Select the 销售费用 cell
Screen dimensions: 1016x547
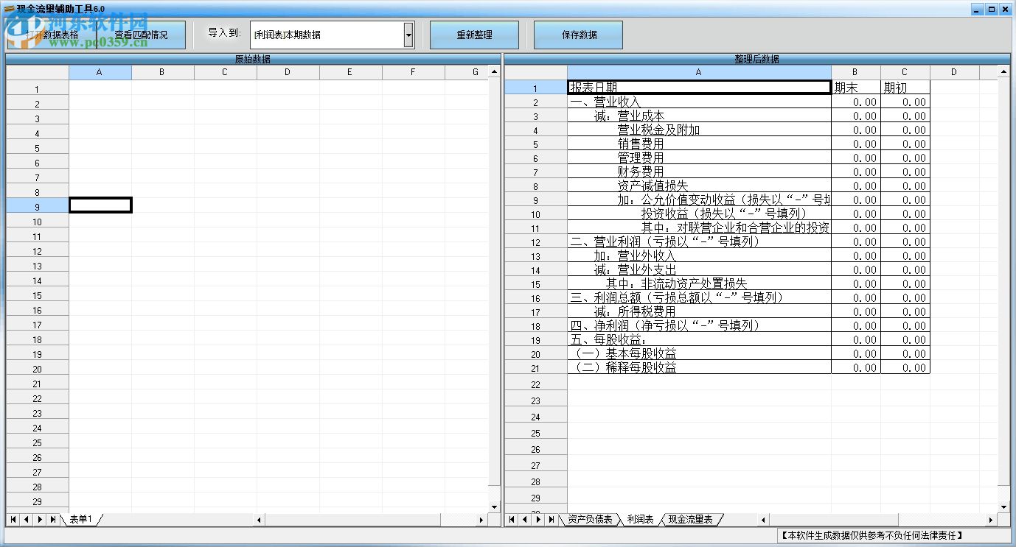click(699, 144)
